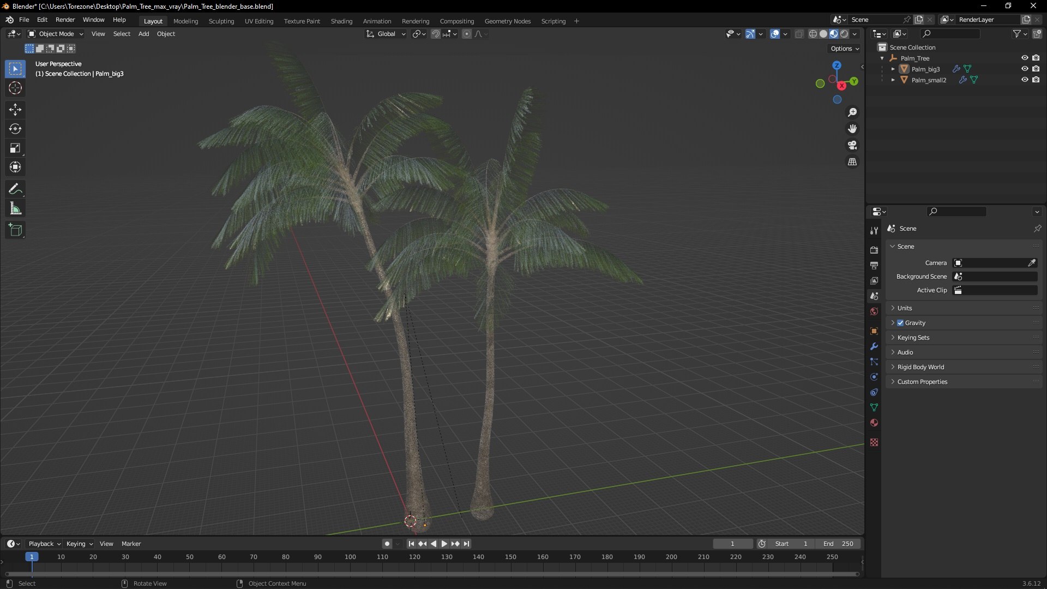
Task: Pick the Select Box tool
Action: pos(15,69)
